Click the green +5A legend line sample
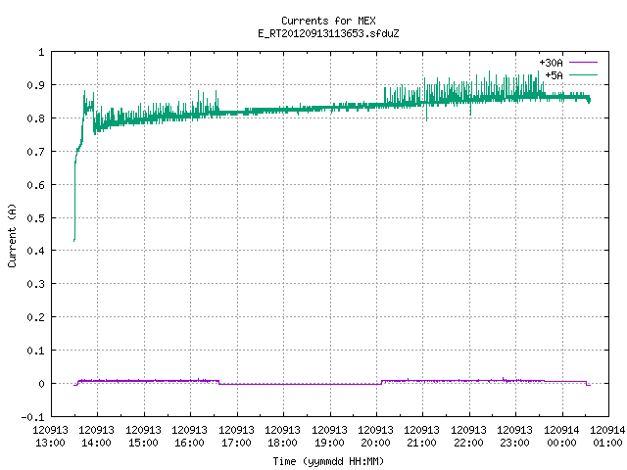Screen dimensions: 627x470 [583, 74]
